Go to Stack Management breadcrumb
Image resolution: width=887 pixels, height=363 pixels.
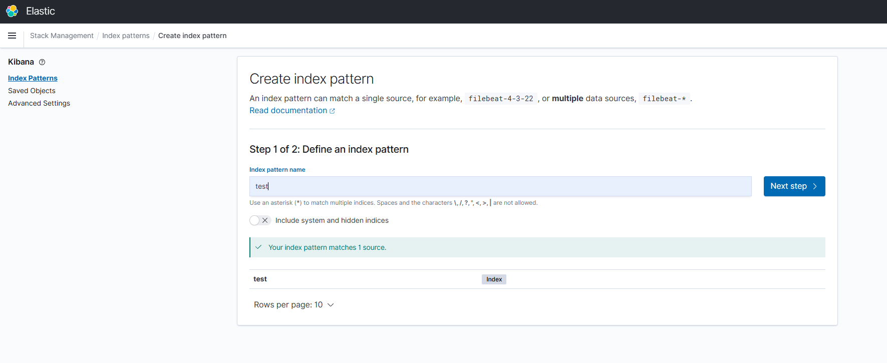pyautogui.click(x=62, y=36)
